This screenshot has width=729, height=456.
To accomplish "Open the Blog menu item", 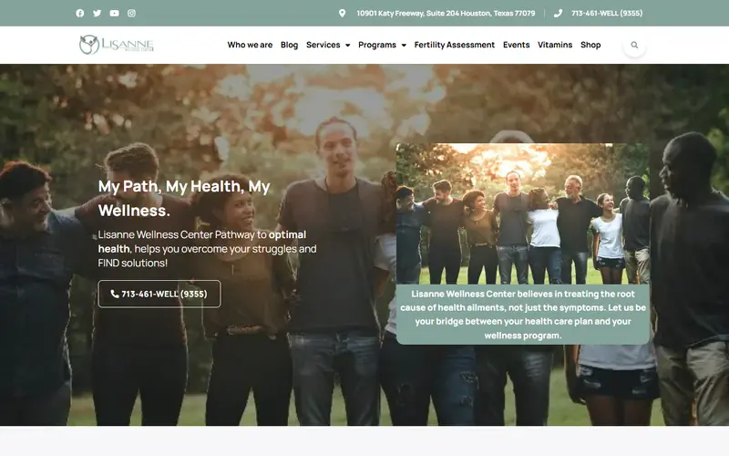I will tap(289, 45).
